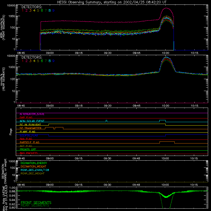Click the 09:45 tick label under the Flags plot

pos(136,159)
